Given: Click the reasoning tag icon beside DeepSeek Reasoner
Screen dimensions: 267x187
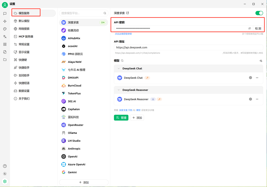Looking at the screenshot, I should tap(153, 99).
